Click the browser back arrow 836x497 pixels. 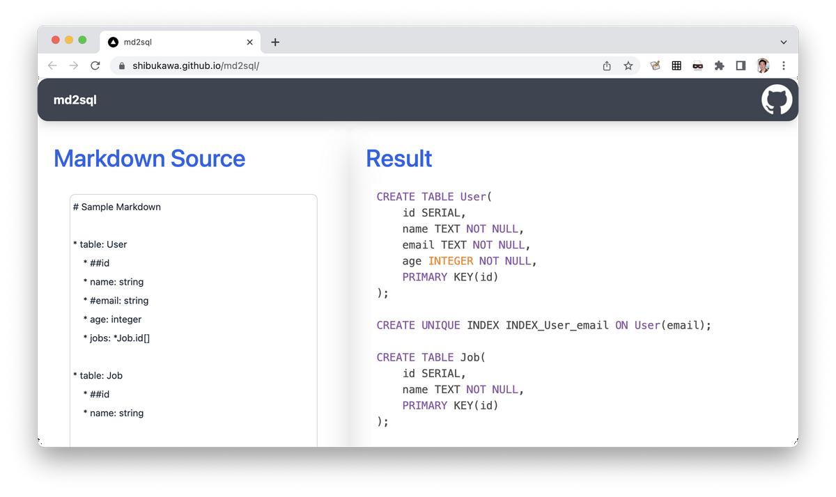pos(52,65)
